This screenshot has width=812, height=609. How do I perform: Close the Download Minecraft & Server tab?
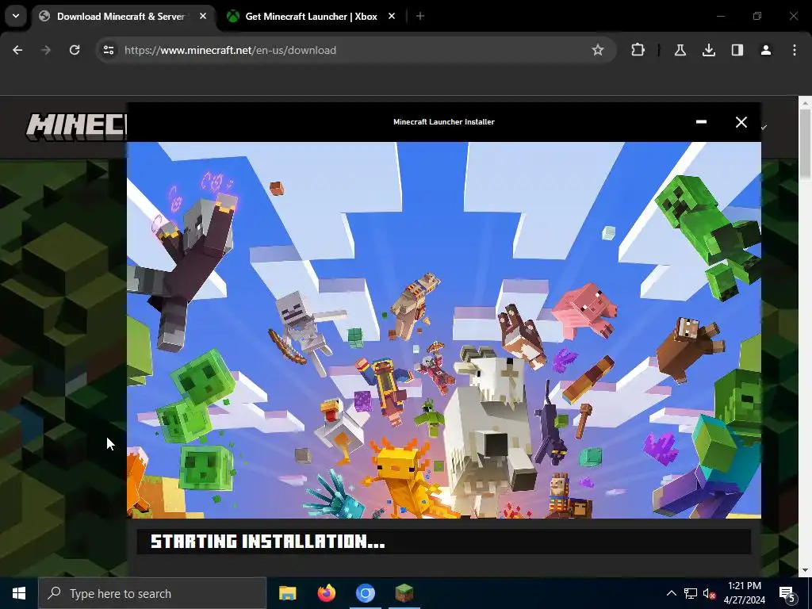tap(203, 17)
